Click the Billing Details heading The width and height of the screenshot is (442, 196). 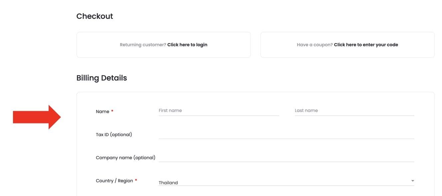pyautogui.click(x=102, y=78)
